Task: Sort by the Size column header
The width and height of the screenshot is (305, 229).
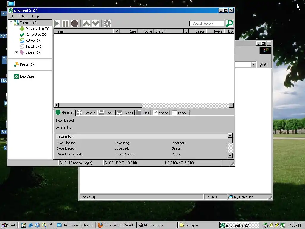Action: [129, 31]
